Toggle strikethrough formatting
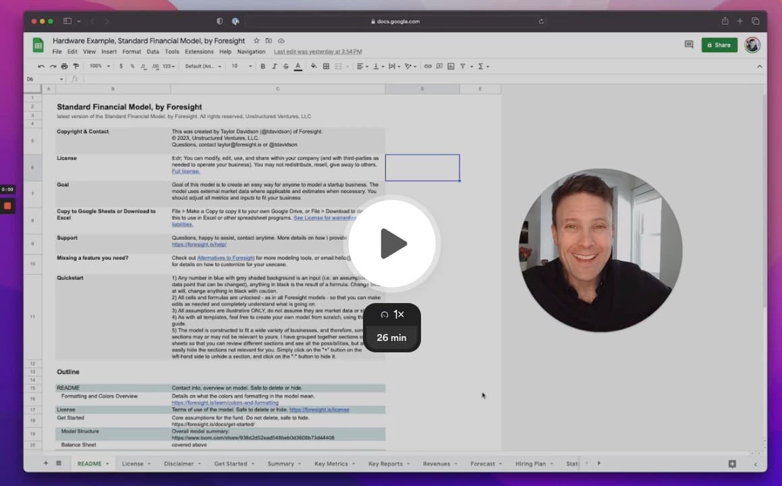 pos(286,66)
